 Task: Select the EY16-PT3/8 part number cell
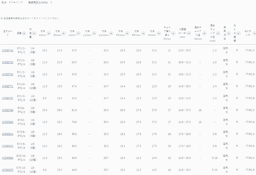tap(21, 122)
